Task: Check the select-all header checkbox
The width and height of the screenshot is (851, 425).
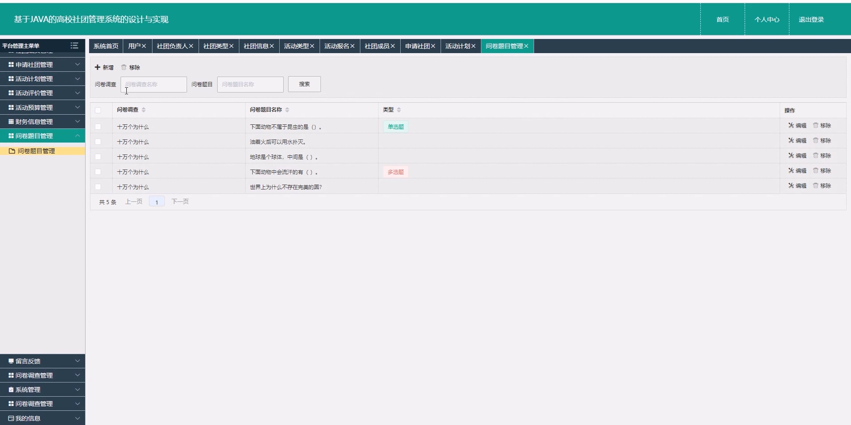Action: coord(98,110)
